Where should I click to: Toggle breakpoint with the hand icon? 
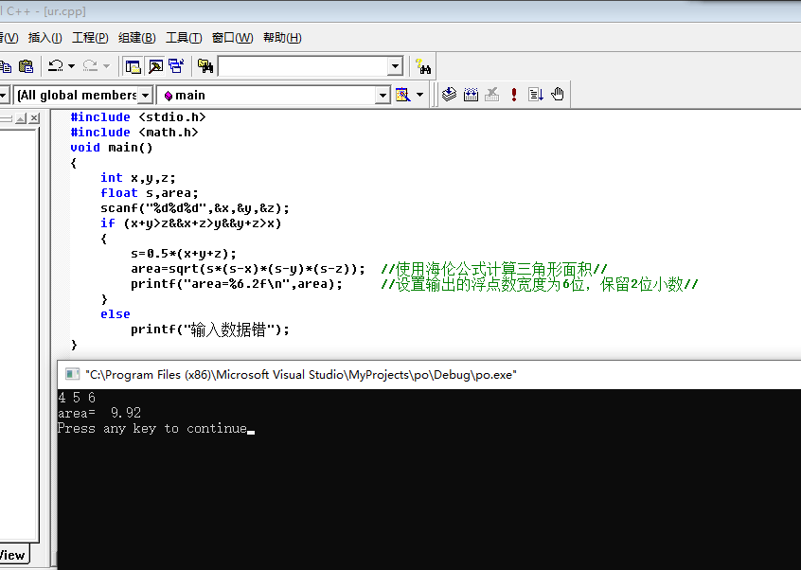pos(558,94)
